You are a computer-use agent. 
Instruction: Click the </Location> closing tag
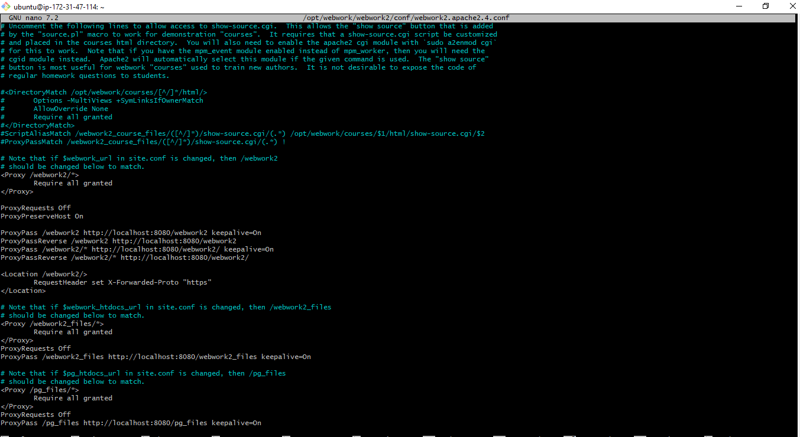pos(23,291)
